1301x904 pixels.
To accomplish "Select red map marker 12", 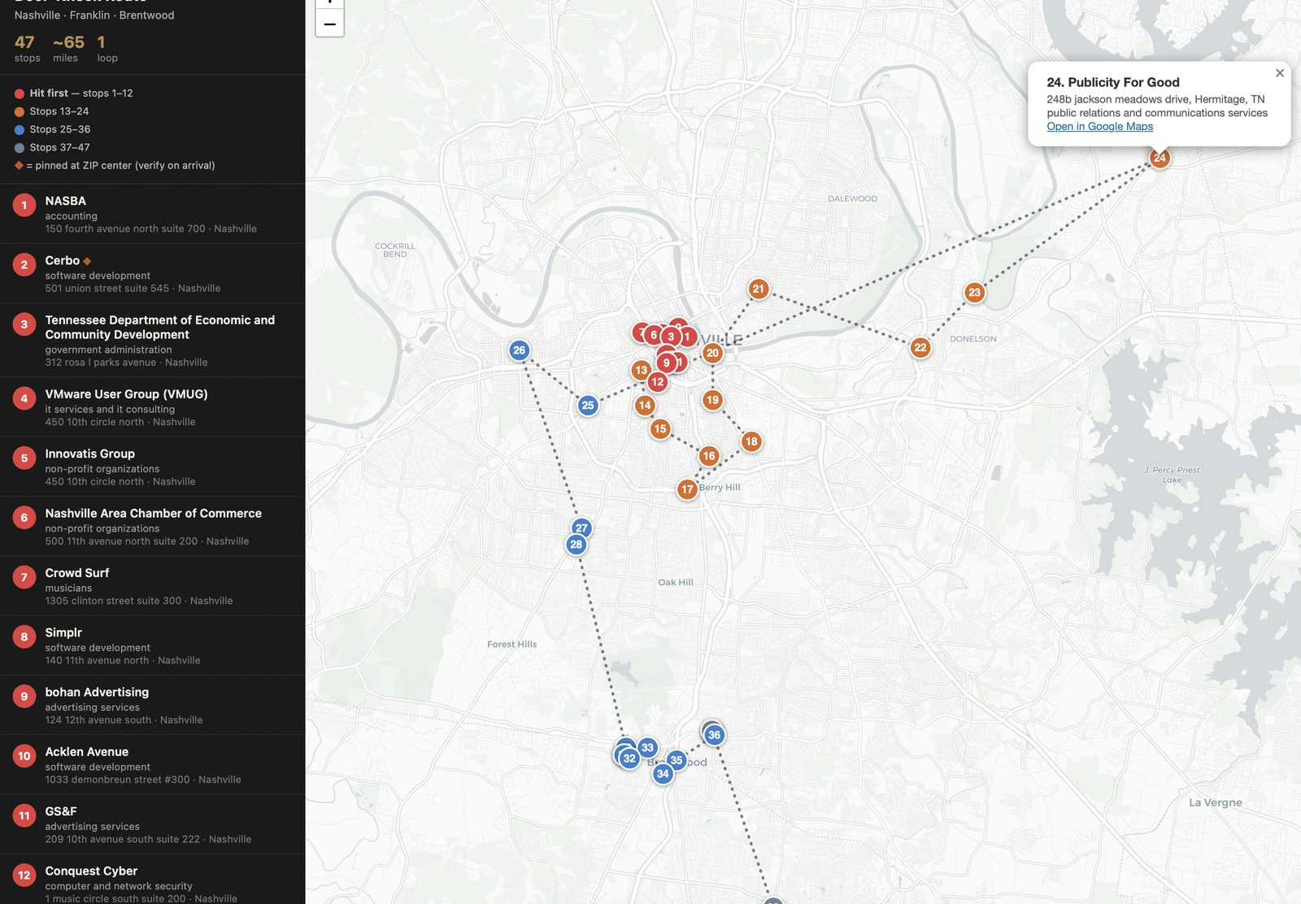I will [x=657, y=381].
